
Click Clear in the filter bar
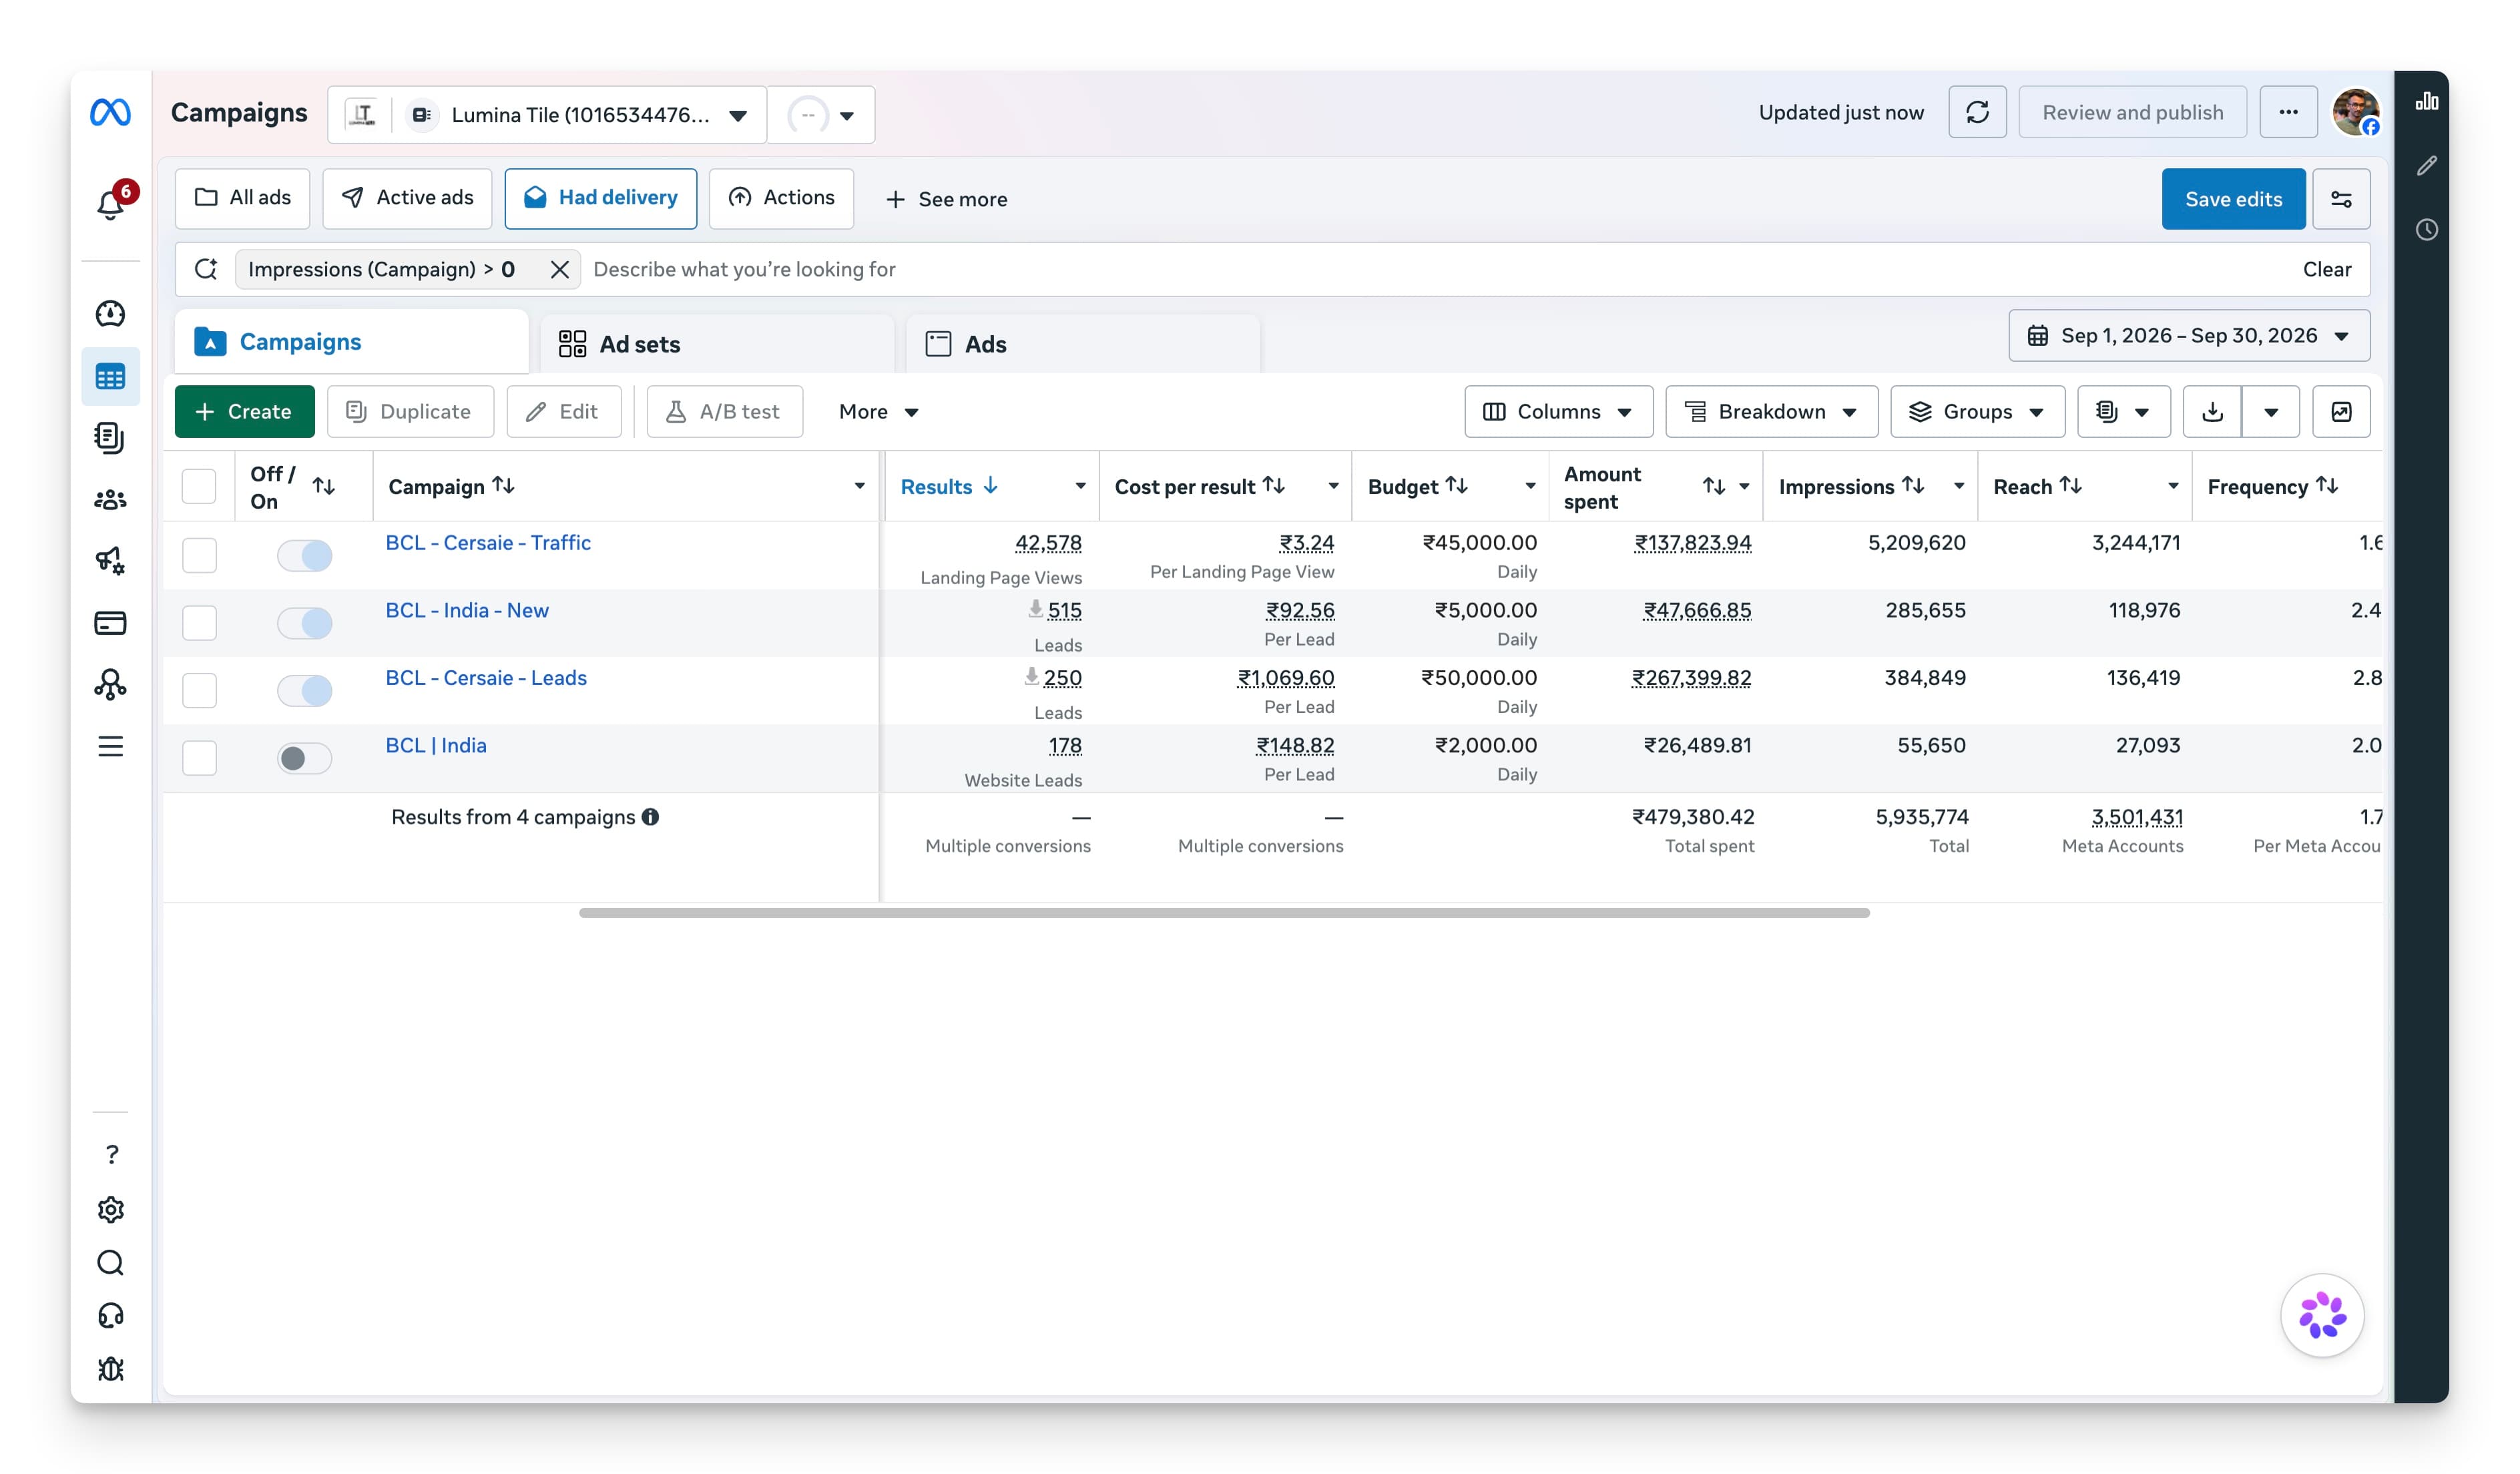(x=2326, y=269)
